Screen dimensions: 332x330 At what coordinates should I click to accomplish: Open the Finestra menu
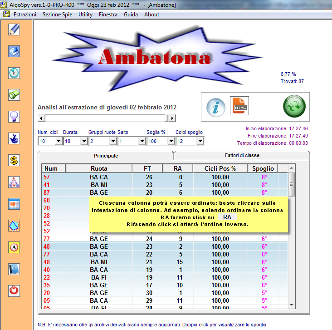click(x=108, y=15)
